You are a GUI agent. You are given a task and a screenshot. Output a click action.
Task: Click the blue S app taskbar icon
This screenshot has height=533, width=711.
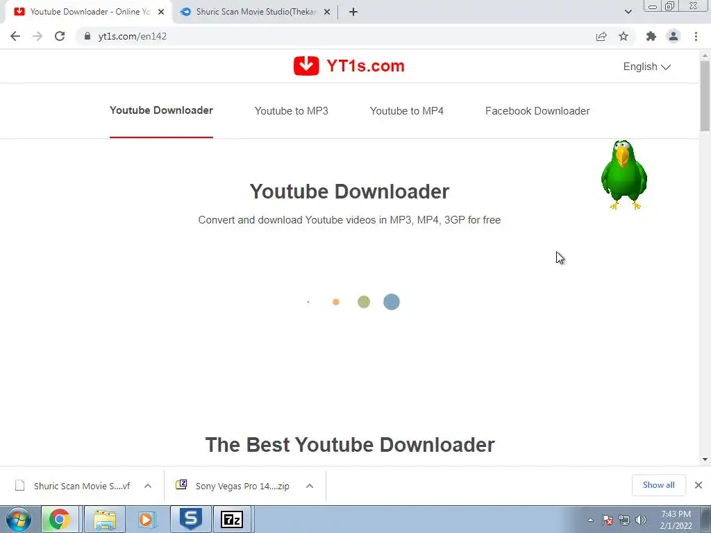[x=190, y=519]
